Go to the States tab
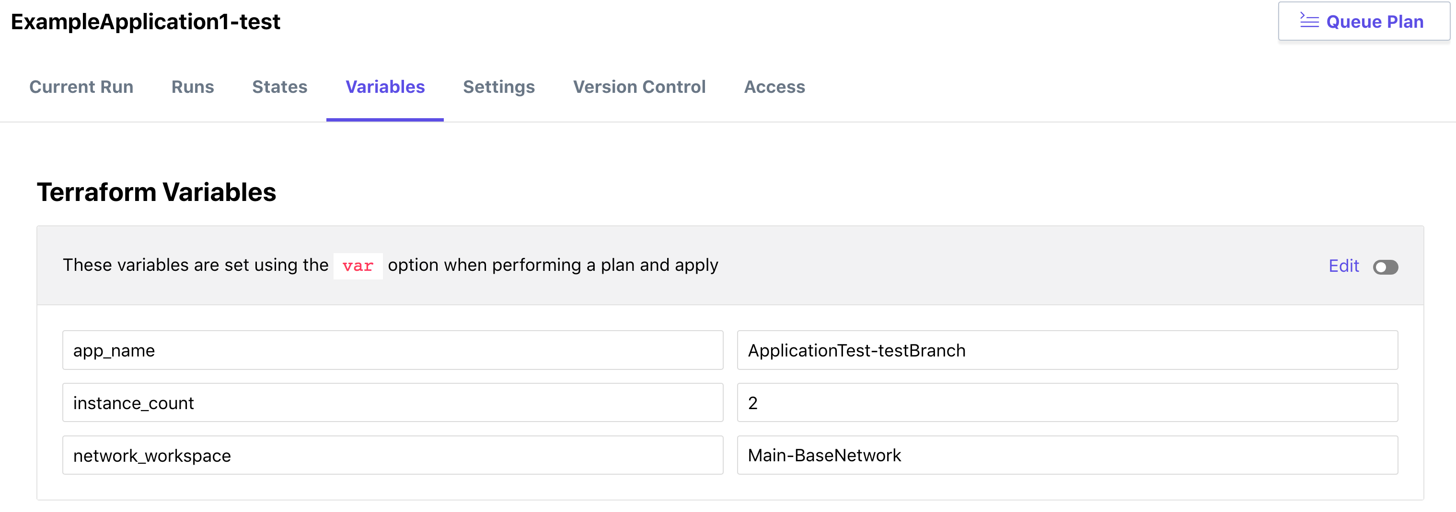The width and height of the screenshot is (1456, 512). (x=280, y=87)
